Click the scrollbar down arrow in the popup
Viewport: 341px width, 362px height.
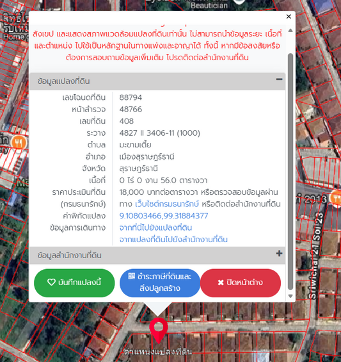[290, 296]
